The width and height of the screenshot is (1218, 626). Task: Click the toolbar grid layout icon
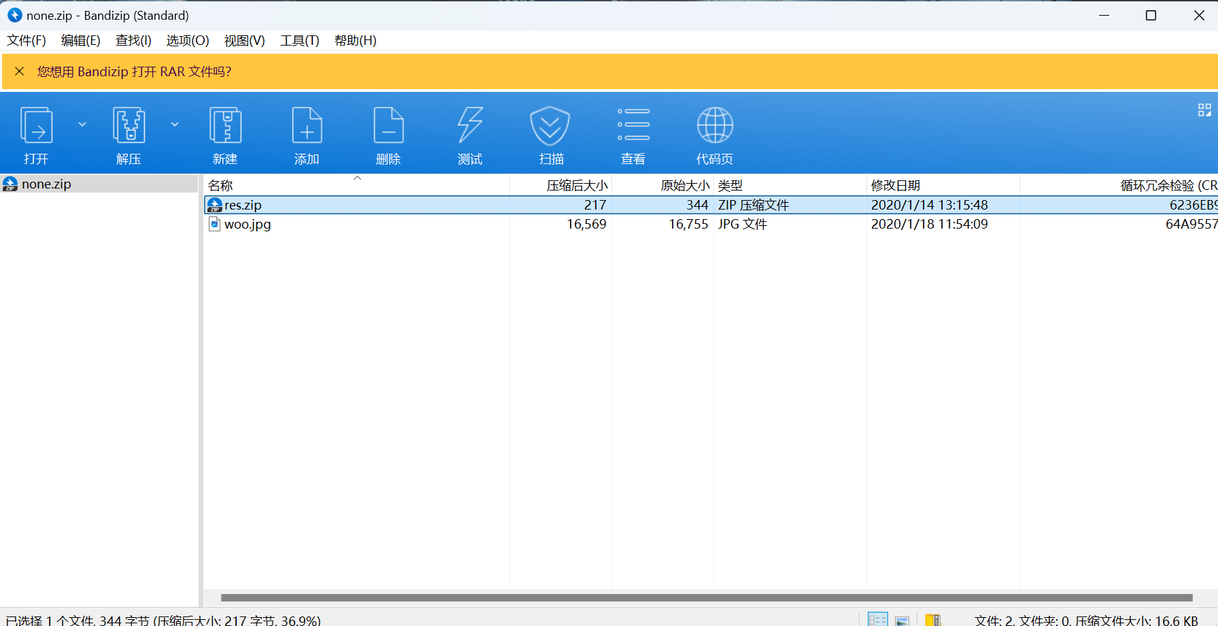click(1204, 110)
